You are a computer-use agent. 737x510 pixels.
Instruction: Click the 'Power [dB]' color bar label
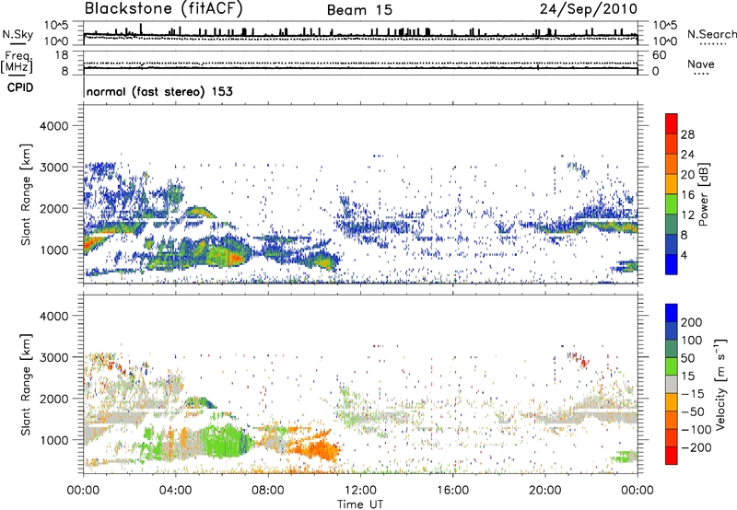703,194
